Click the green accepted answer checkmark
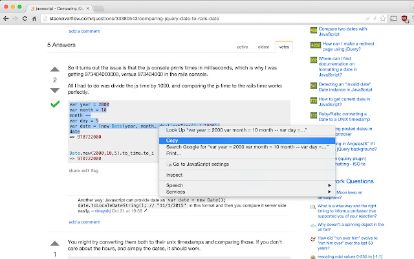The image size is (414, 259). [x=55, y=104]
